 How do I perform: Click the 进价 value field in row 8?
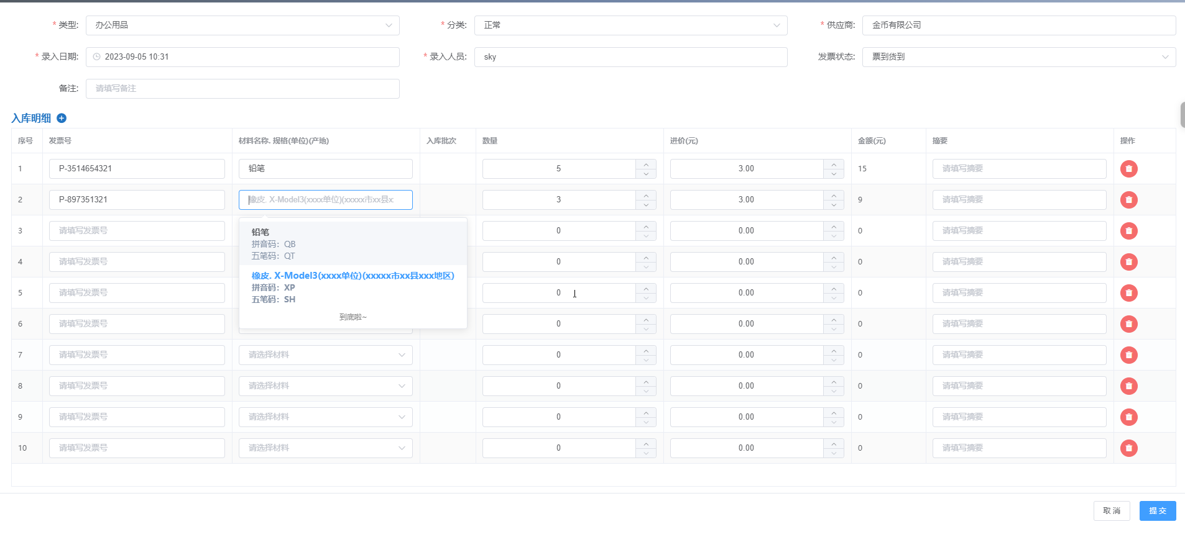[747, 386]
